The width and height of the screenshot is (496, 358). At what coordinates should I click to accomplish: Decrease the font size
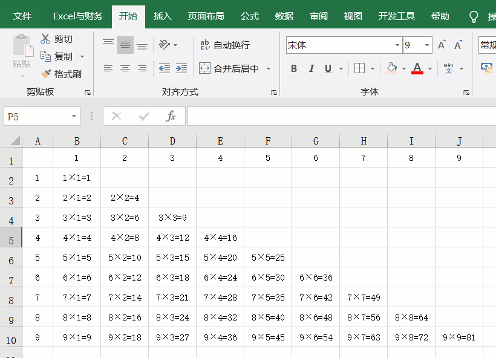(x=458, y=45)
